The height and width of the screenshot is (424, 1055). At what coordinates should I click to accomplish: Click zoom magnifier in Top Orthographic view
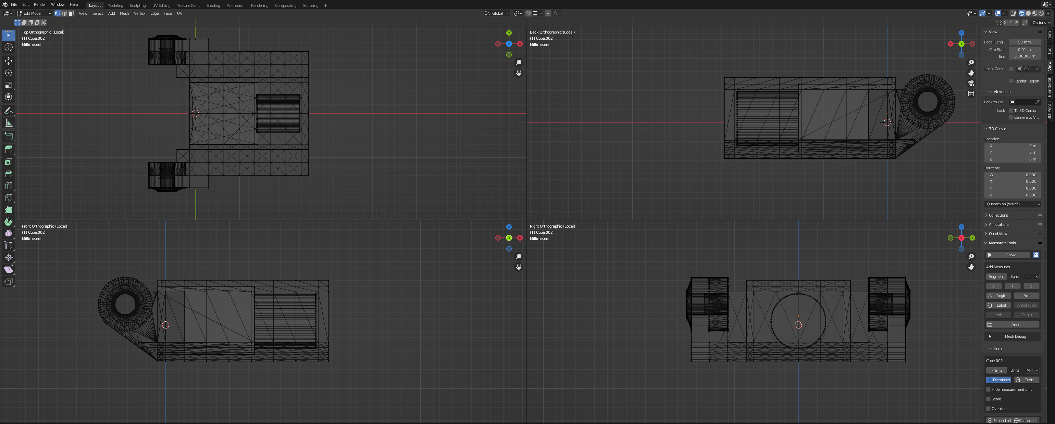519,63
